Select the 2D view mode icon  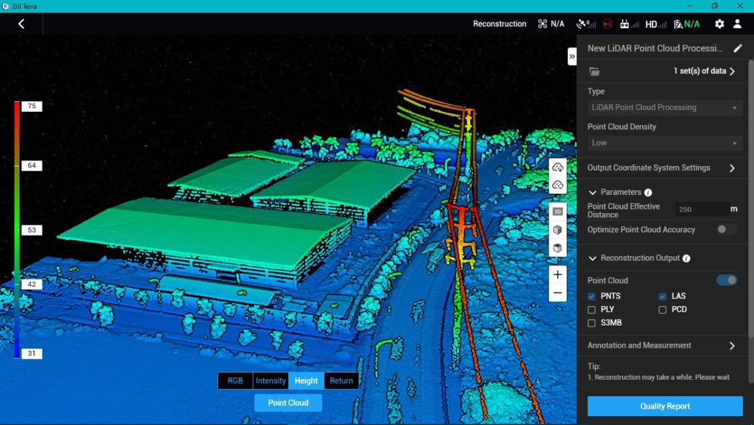(x=557, y=211)
